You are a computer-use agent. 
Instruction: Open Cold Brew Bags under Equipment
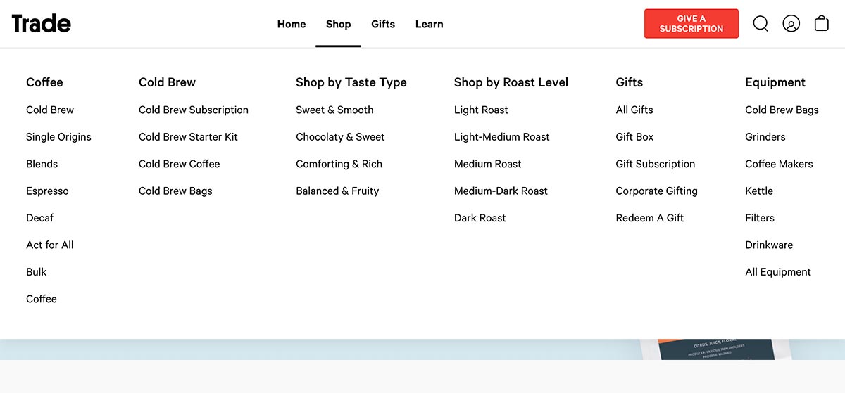pyautogui.click(x=782, y=110)
